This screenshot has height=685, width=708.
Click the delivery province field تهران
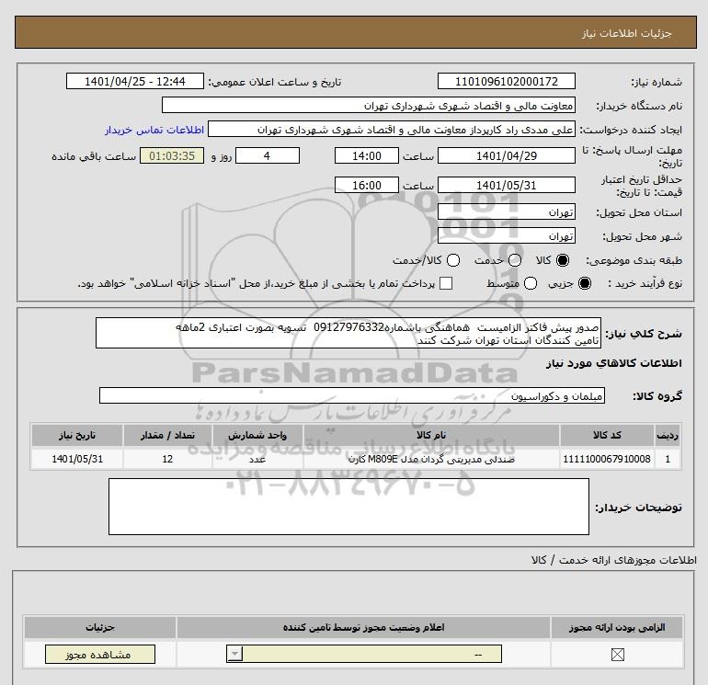tap(506, 211)
